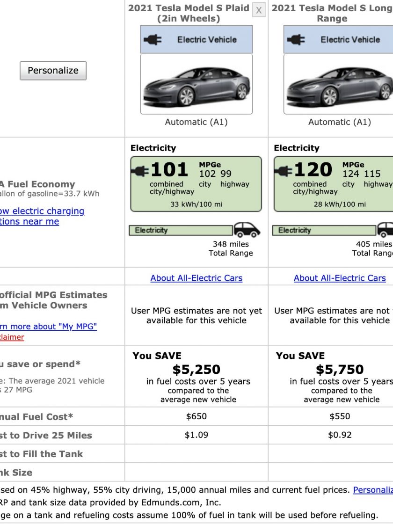Click the plug icon beside 101 MPGe
The width and height of the screenshot is (393, 524).
coord(140,171)
